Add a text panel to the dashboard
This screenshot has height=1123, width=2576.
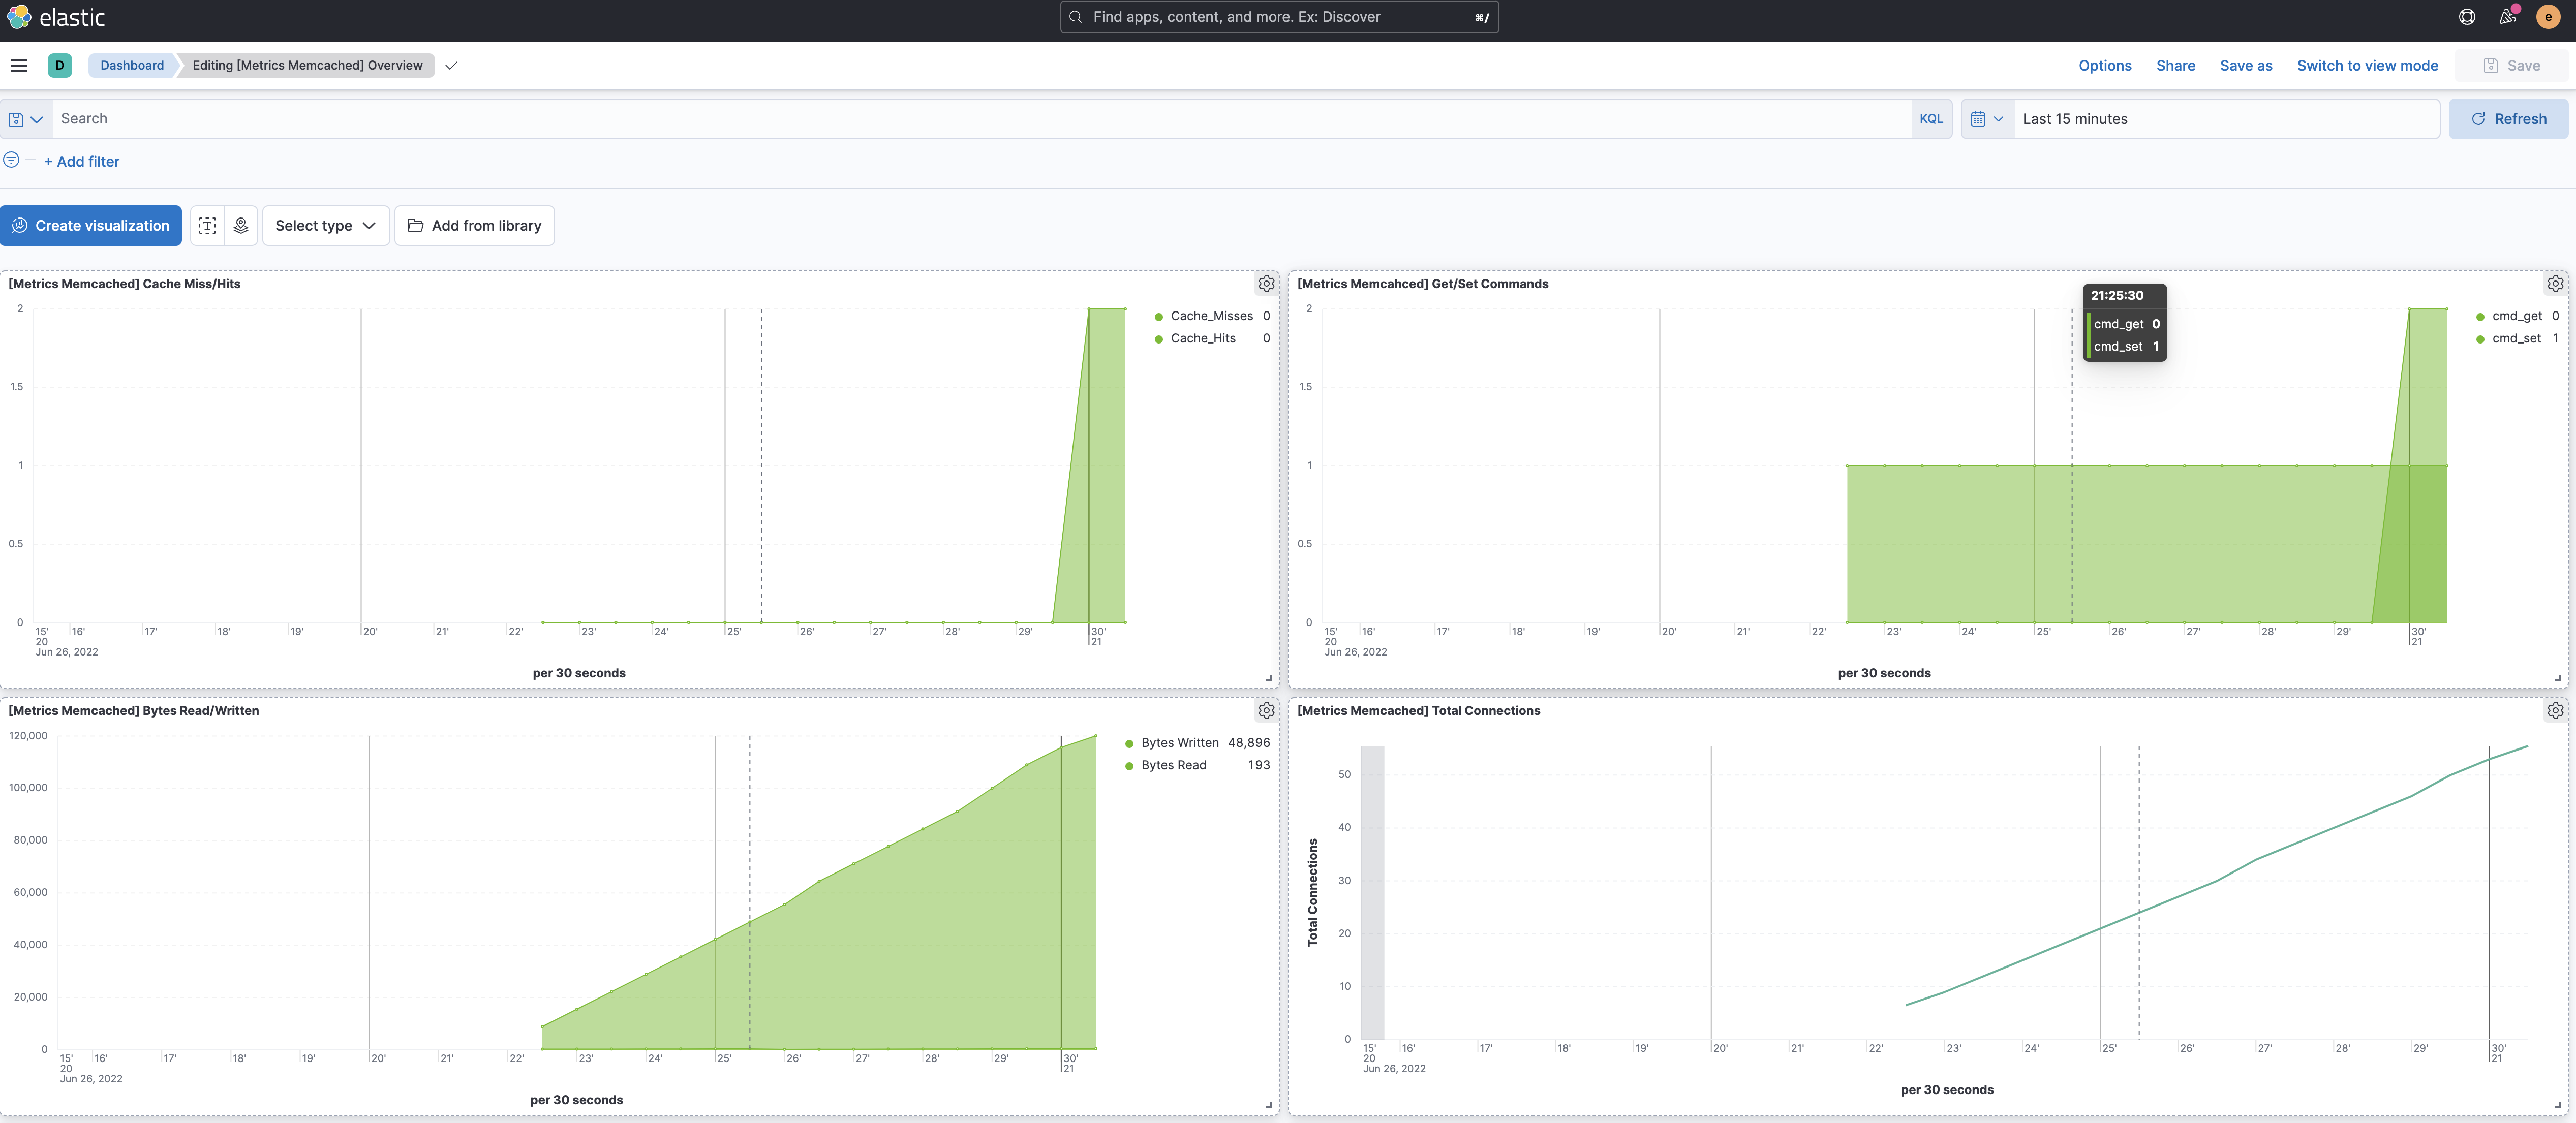pos(207,225)
